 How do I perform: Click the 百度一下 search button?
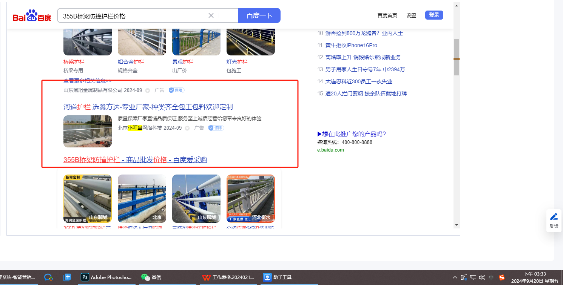point(259,15)
